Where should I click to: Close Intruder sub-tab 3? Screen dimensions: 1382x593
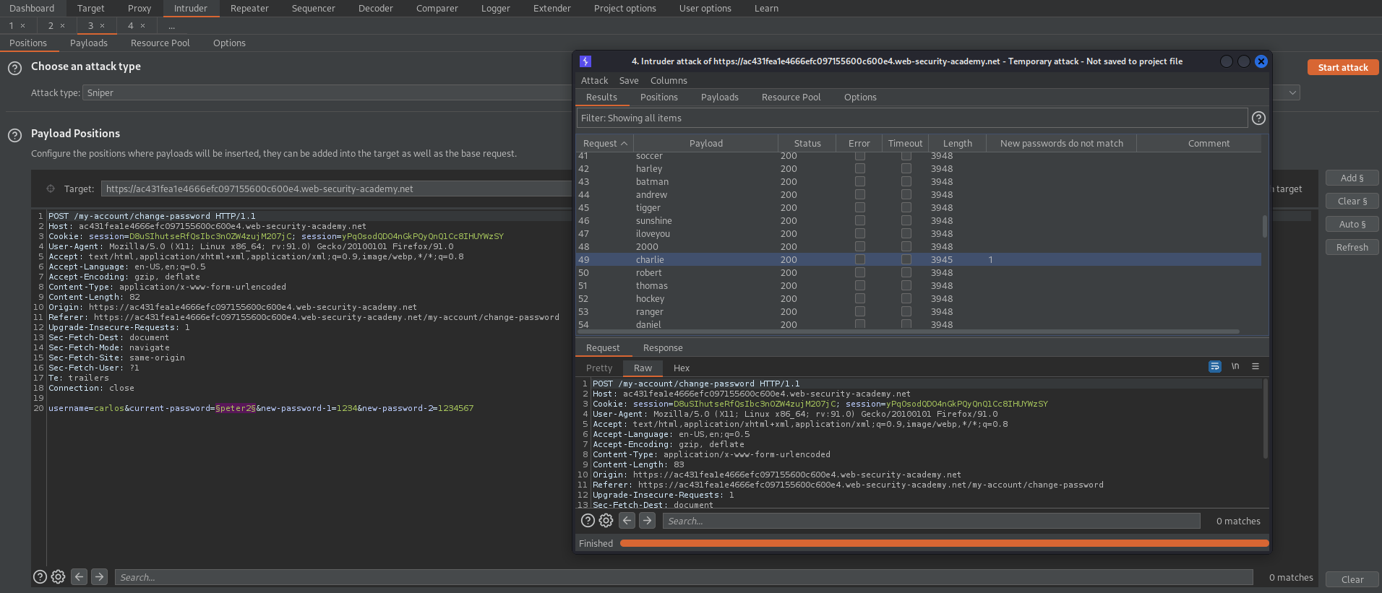pyautogui.click(x=103, y=26)
